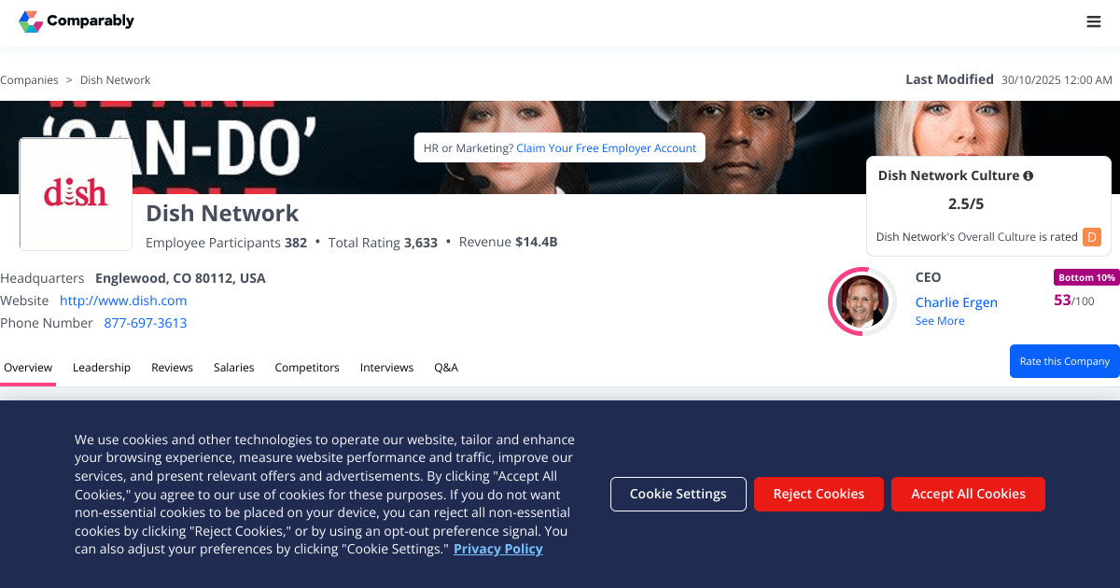This screenshot has width=1120, height=588.
Task: Open the Privacy Policy link
Action: (x=498, y=549)
